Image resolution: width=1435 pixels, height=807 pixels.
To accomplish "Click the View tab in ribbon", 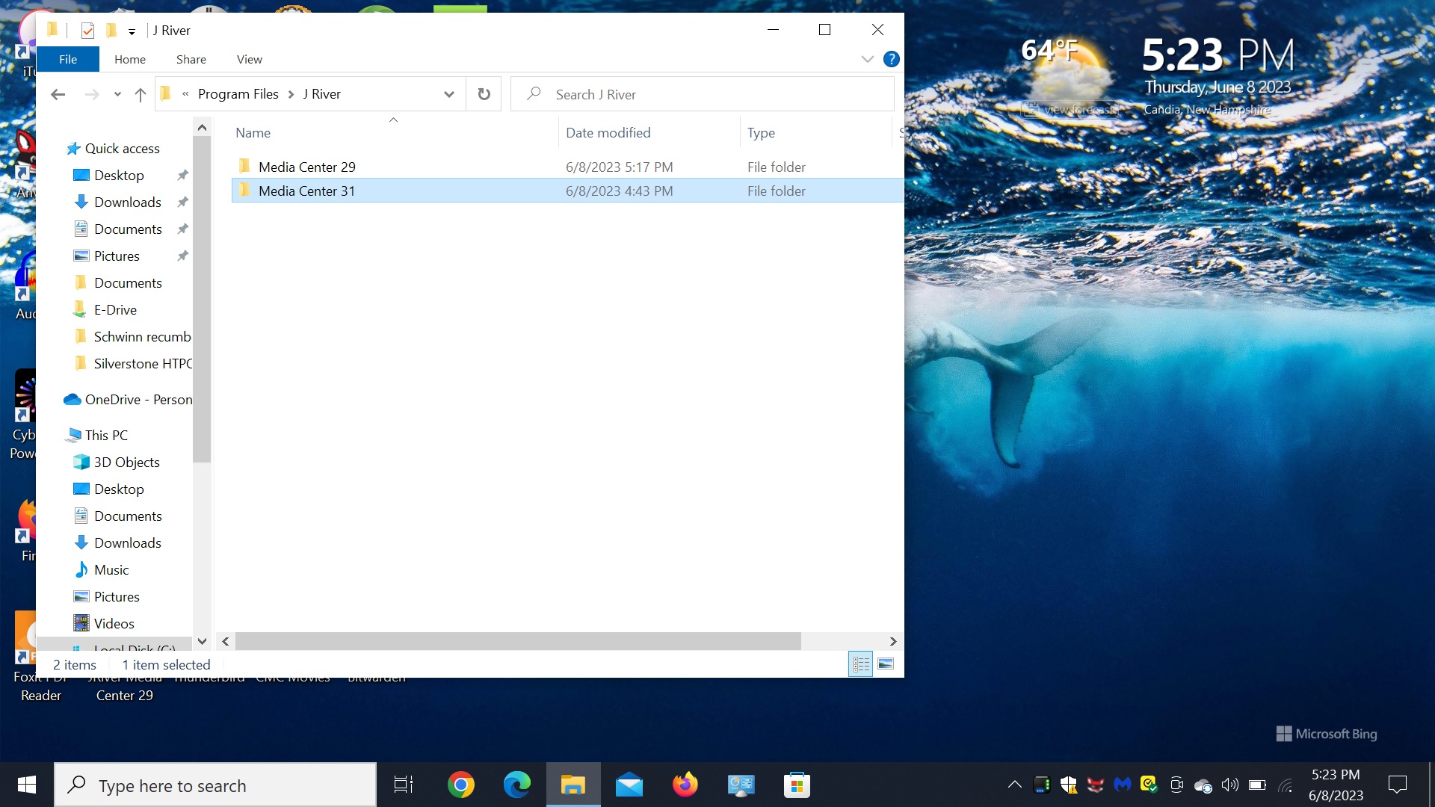I will [x=250, y=59].
